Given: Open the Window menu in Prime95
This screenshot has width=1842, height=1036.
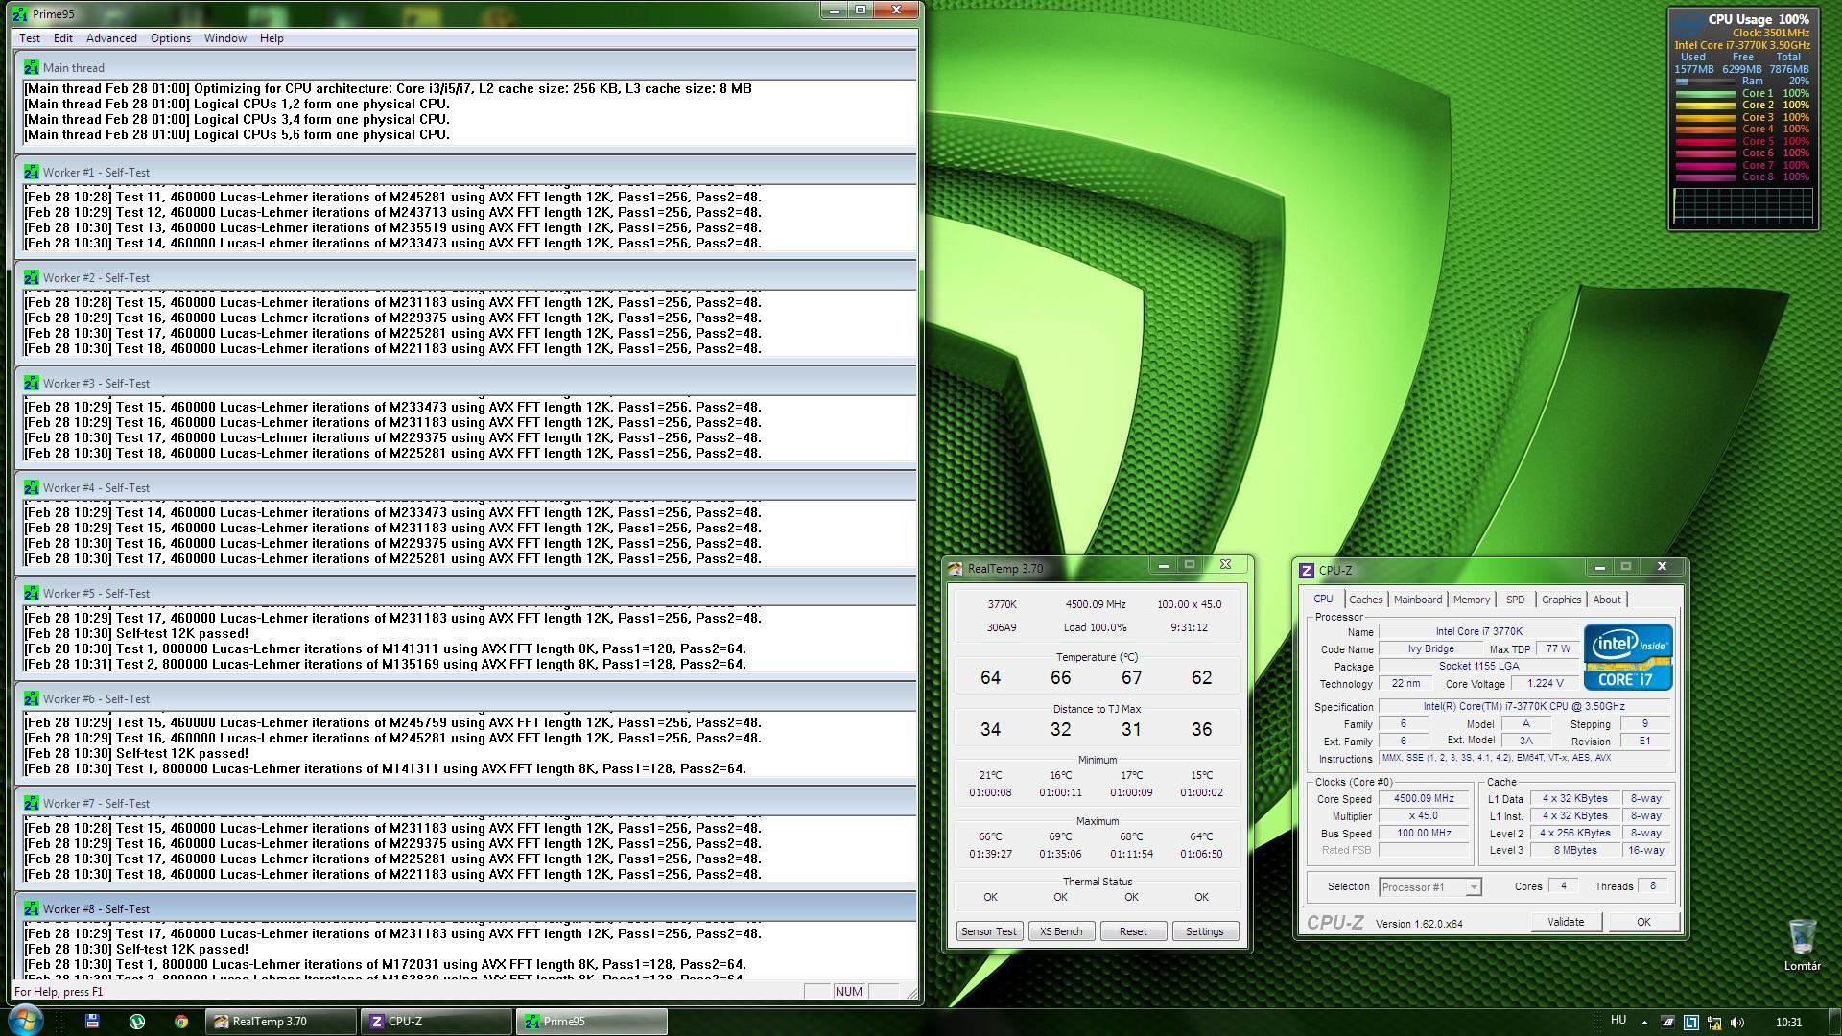Looking at the screenshot, I should pyautogui.click(x=225, y=38).
